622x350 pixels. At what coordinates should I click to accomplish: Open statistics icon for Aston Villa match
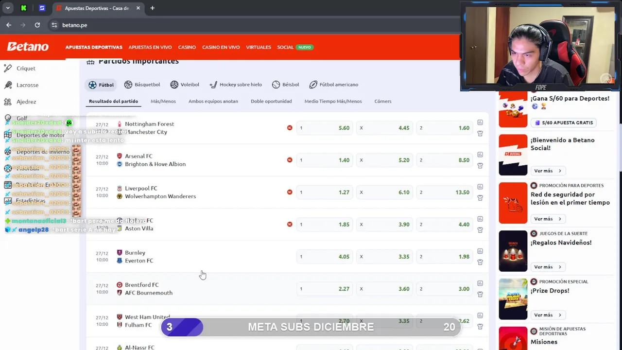pyautogui.click(x=480, y=219)
